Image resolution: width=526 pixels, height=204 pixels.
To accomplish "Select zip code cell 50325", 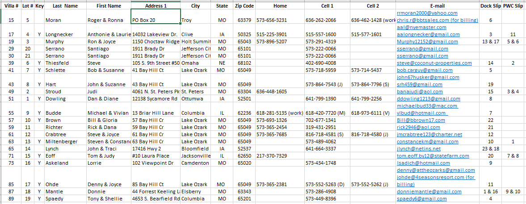I will click(x=244, y=31).
